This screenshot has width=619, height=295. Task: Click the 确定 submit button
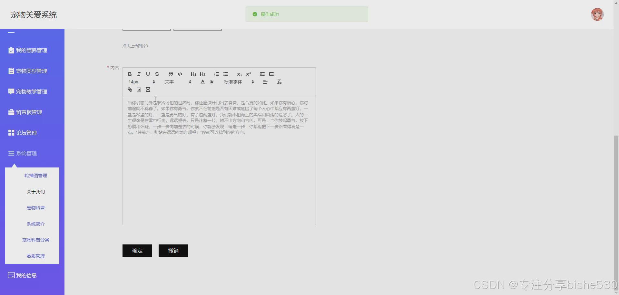point(137,251)
